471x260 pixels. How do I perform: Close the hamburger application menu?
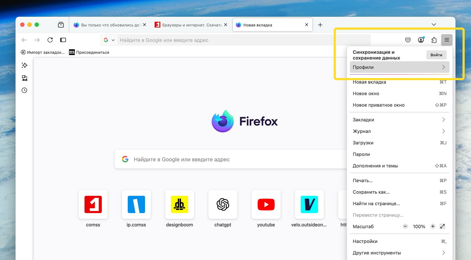[447, 40]
